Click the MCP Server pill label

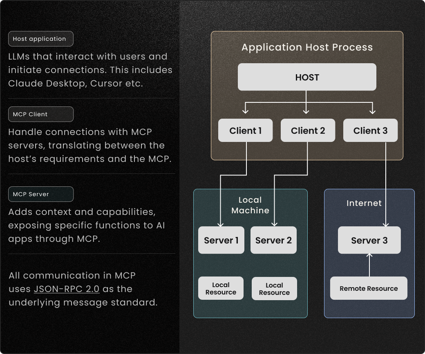click(x=40, y=194)
